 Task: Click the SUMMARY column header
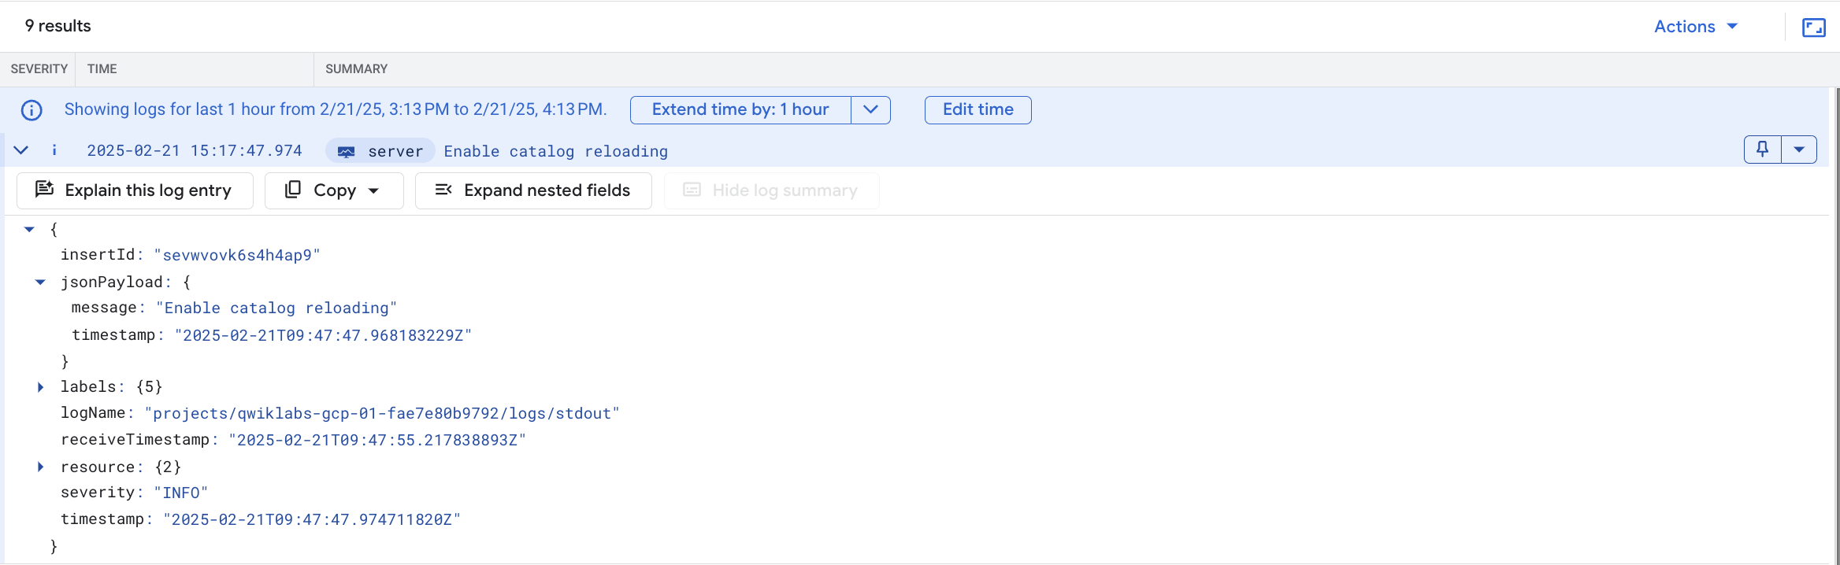(x=356, y=69)
